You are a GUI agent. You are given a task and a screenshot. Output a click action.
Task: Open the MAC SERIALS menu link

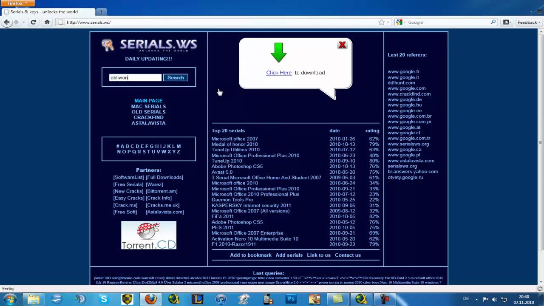pos(148,106)
